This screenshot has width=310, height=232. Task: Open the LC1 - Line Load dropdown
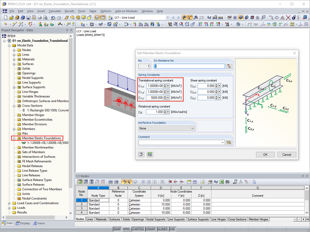168,18
